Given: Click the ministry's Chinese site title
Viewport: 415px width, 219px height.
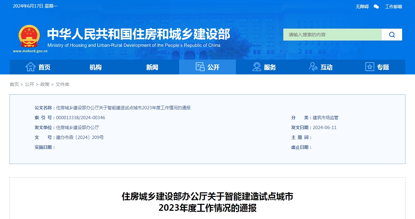Looking at the screenshot, I should tap(139, 34).
